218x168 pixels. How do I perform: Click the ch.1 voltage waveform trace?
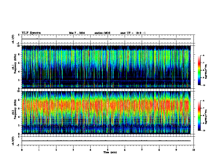click(x=106, y=39)
